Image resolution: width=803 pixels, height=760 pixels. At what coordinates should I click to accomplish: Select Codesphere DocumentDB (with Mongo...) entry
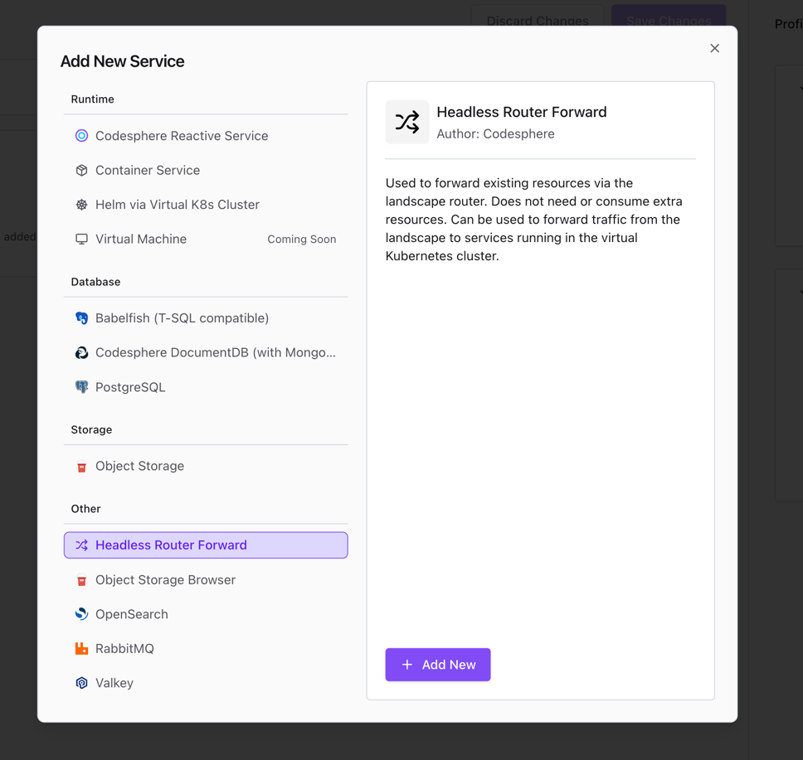click(206, 352)
